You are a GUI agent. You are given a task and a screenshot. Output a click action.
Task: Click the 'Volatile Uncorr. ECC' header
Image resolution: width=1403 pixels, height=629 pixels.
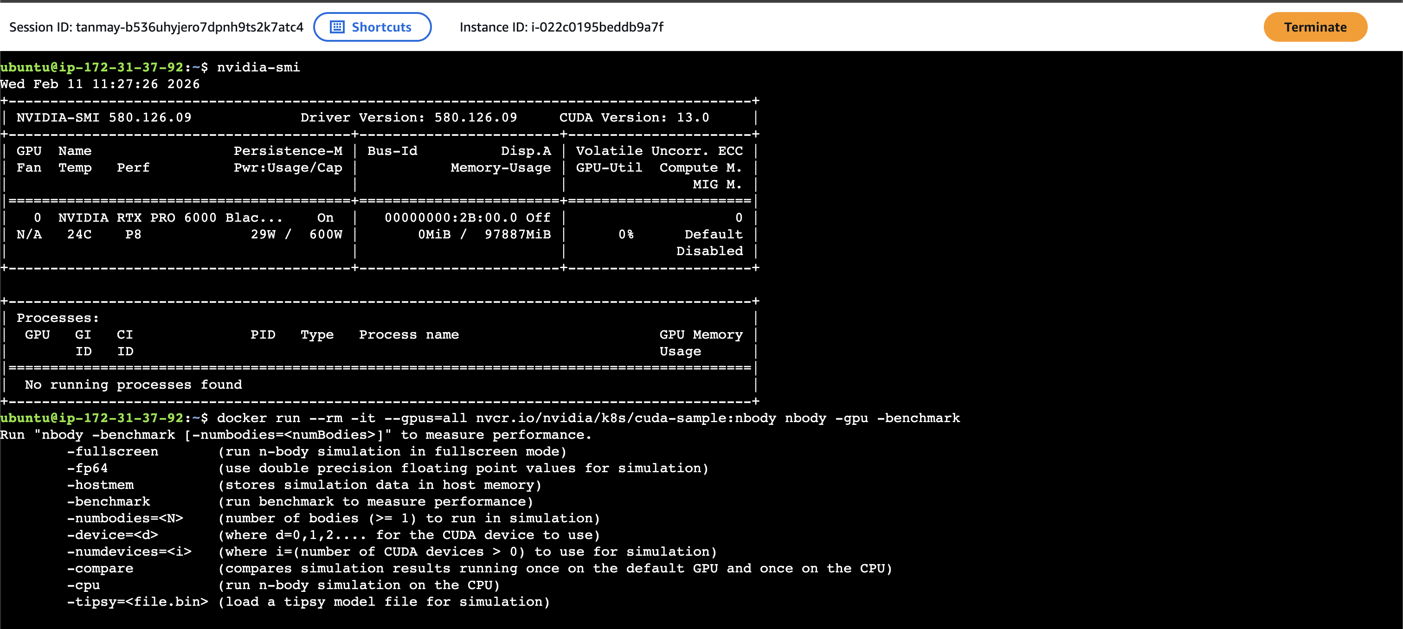point(659,151)
